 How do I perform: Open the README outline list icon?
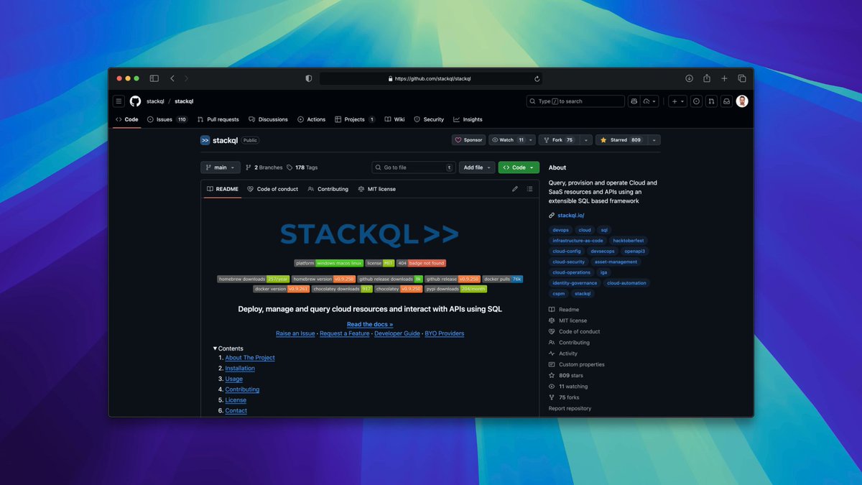coord(529,189)
